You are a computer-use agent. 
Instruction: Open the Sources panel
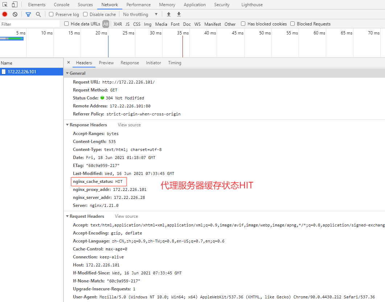coord(85,5)
